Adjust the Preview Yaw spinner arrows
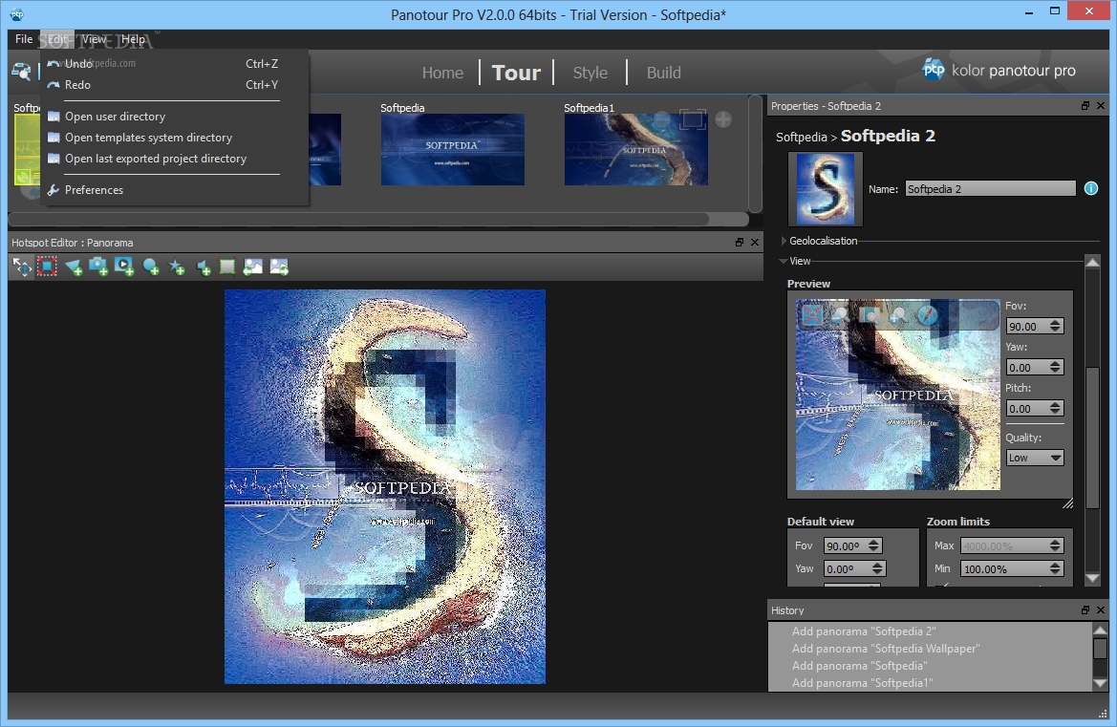Image resolution: width=1117 pixels, height=727 pixels. pyautogui.click(x=1056, y=368)
